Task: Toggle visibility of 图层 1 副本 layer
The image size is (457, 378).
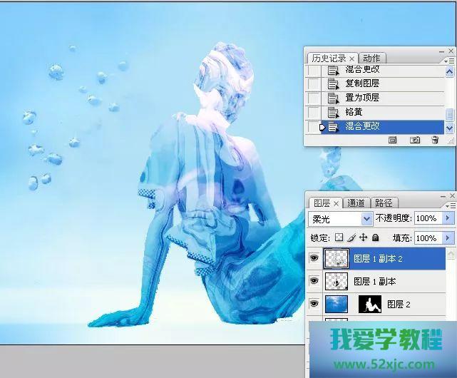Action: pos(314,281)
